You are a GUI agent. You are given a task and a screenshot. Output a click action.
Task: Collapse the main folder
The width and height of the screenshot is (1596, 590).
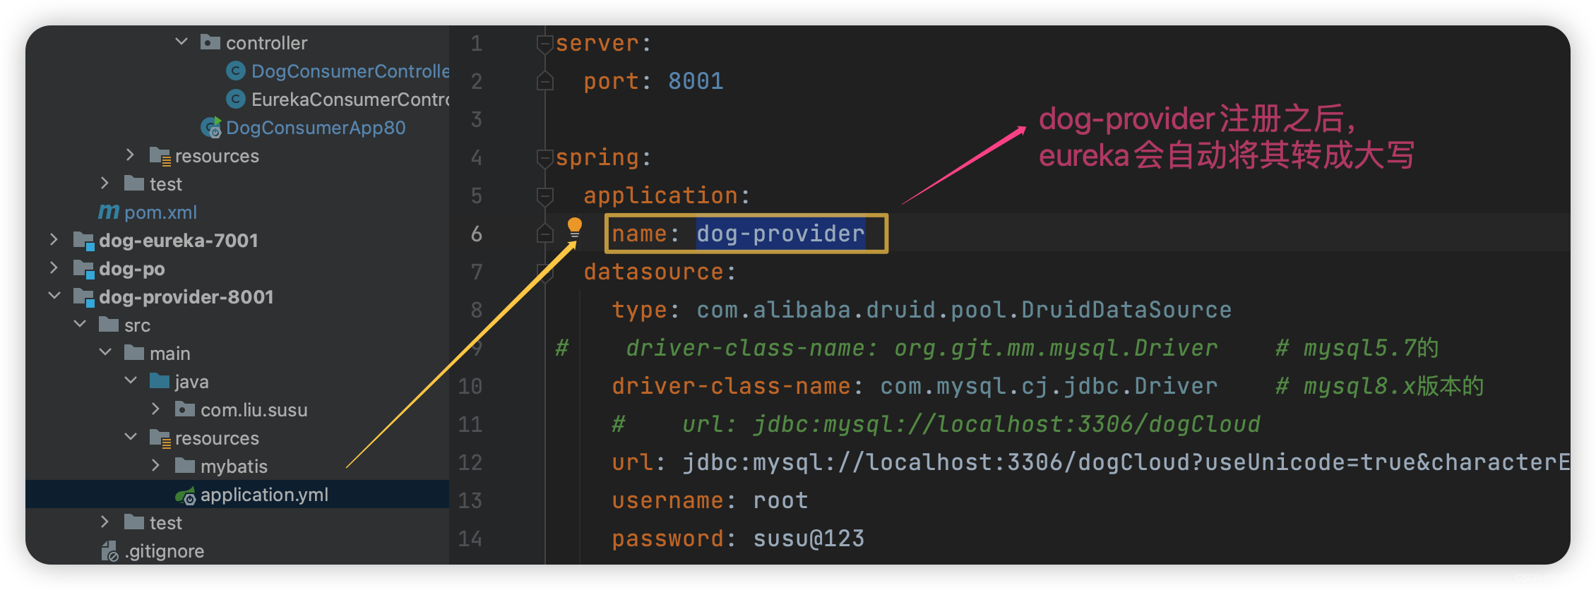(105, 352)
